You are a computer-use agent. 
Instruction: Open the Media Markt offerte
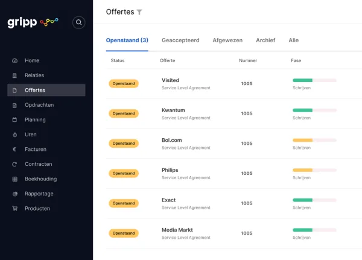(x=177, y=230)
